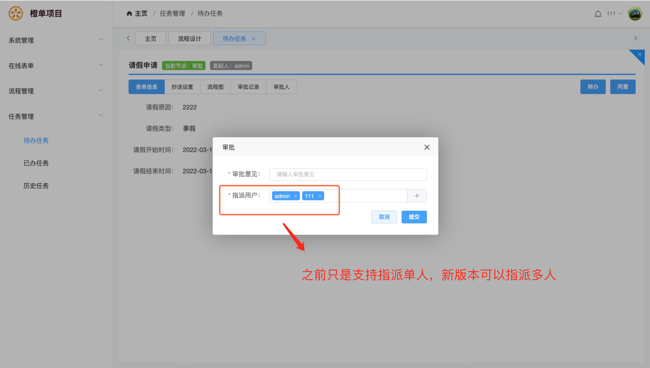Close the 审批 dialog with X
This screenshot has height=368, width=650.
[x=427, y=147]
